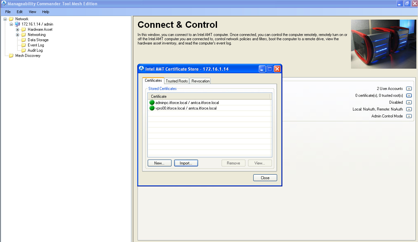Image resolution: width=418 pixels, height=242 pixels.
Task: Click the small button beside 2 User Accounts
Action: coord(409,89)
